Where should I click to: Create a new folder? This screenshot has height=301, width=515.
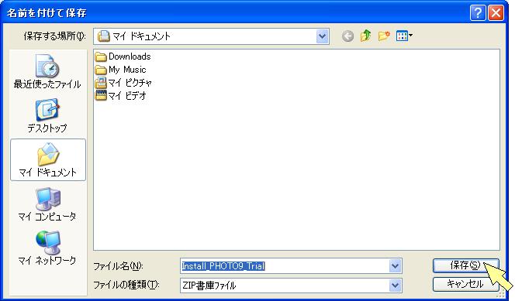point(384,36)
